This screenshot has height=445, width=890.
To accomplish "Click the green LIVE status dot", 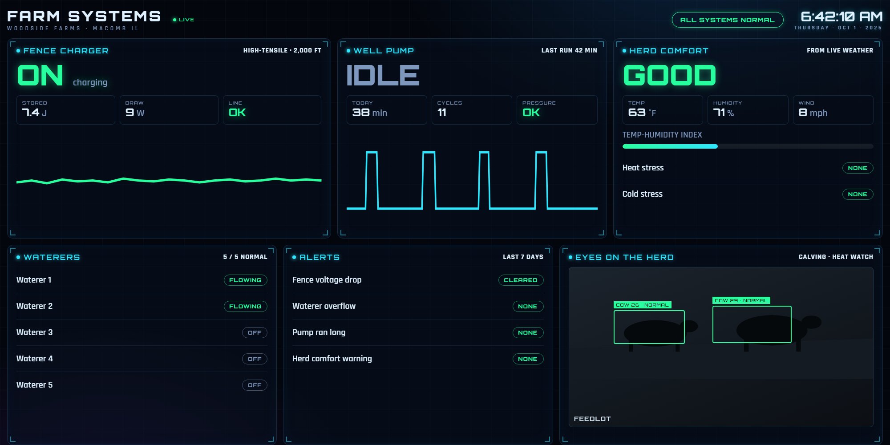I will coord(175,20).
